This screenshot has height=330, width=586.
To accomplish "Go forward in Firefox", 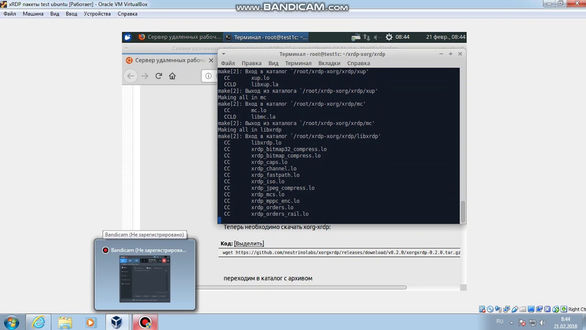I will (x=145, y=76).
